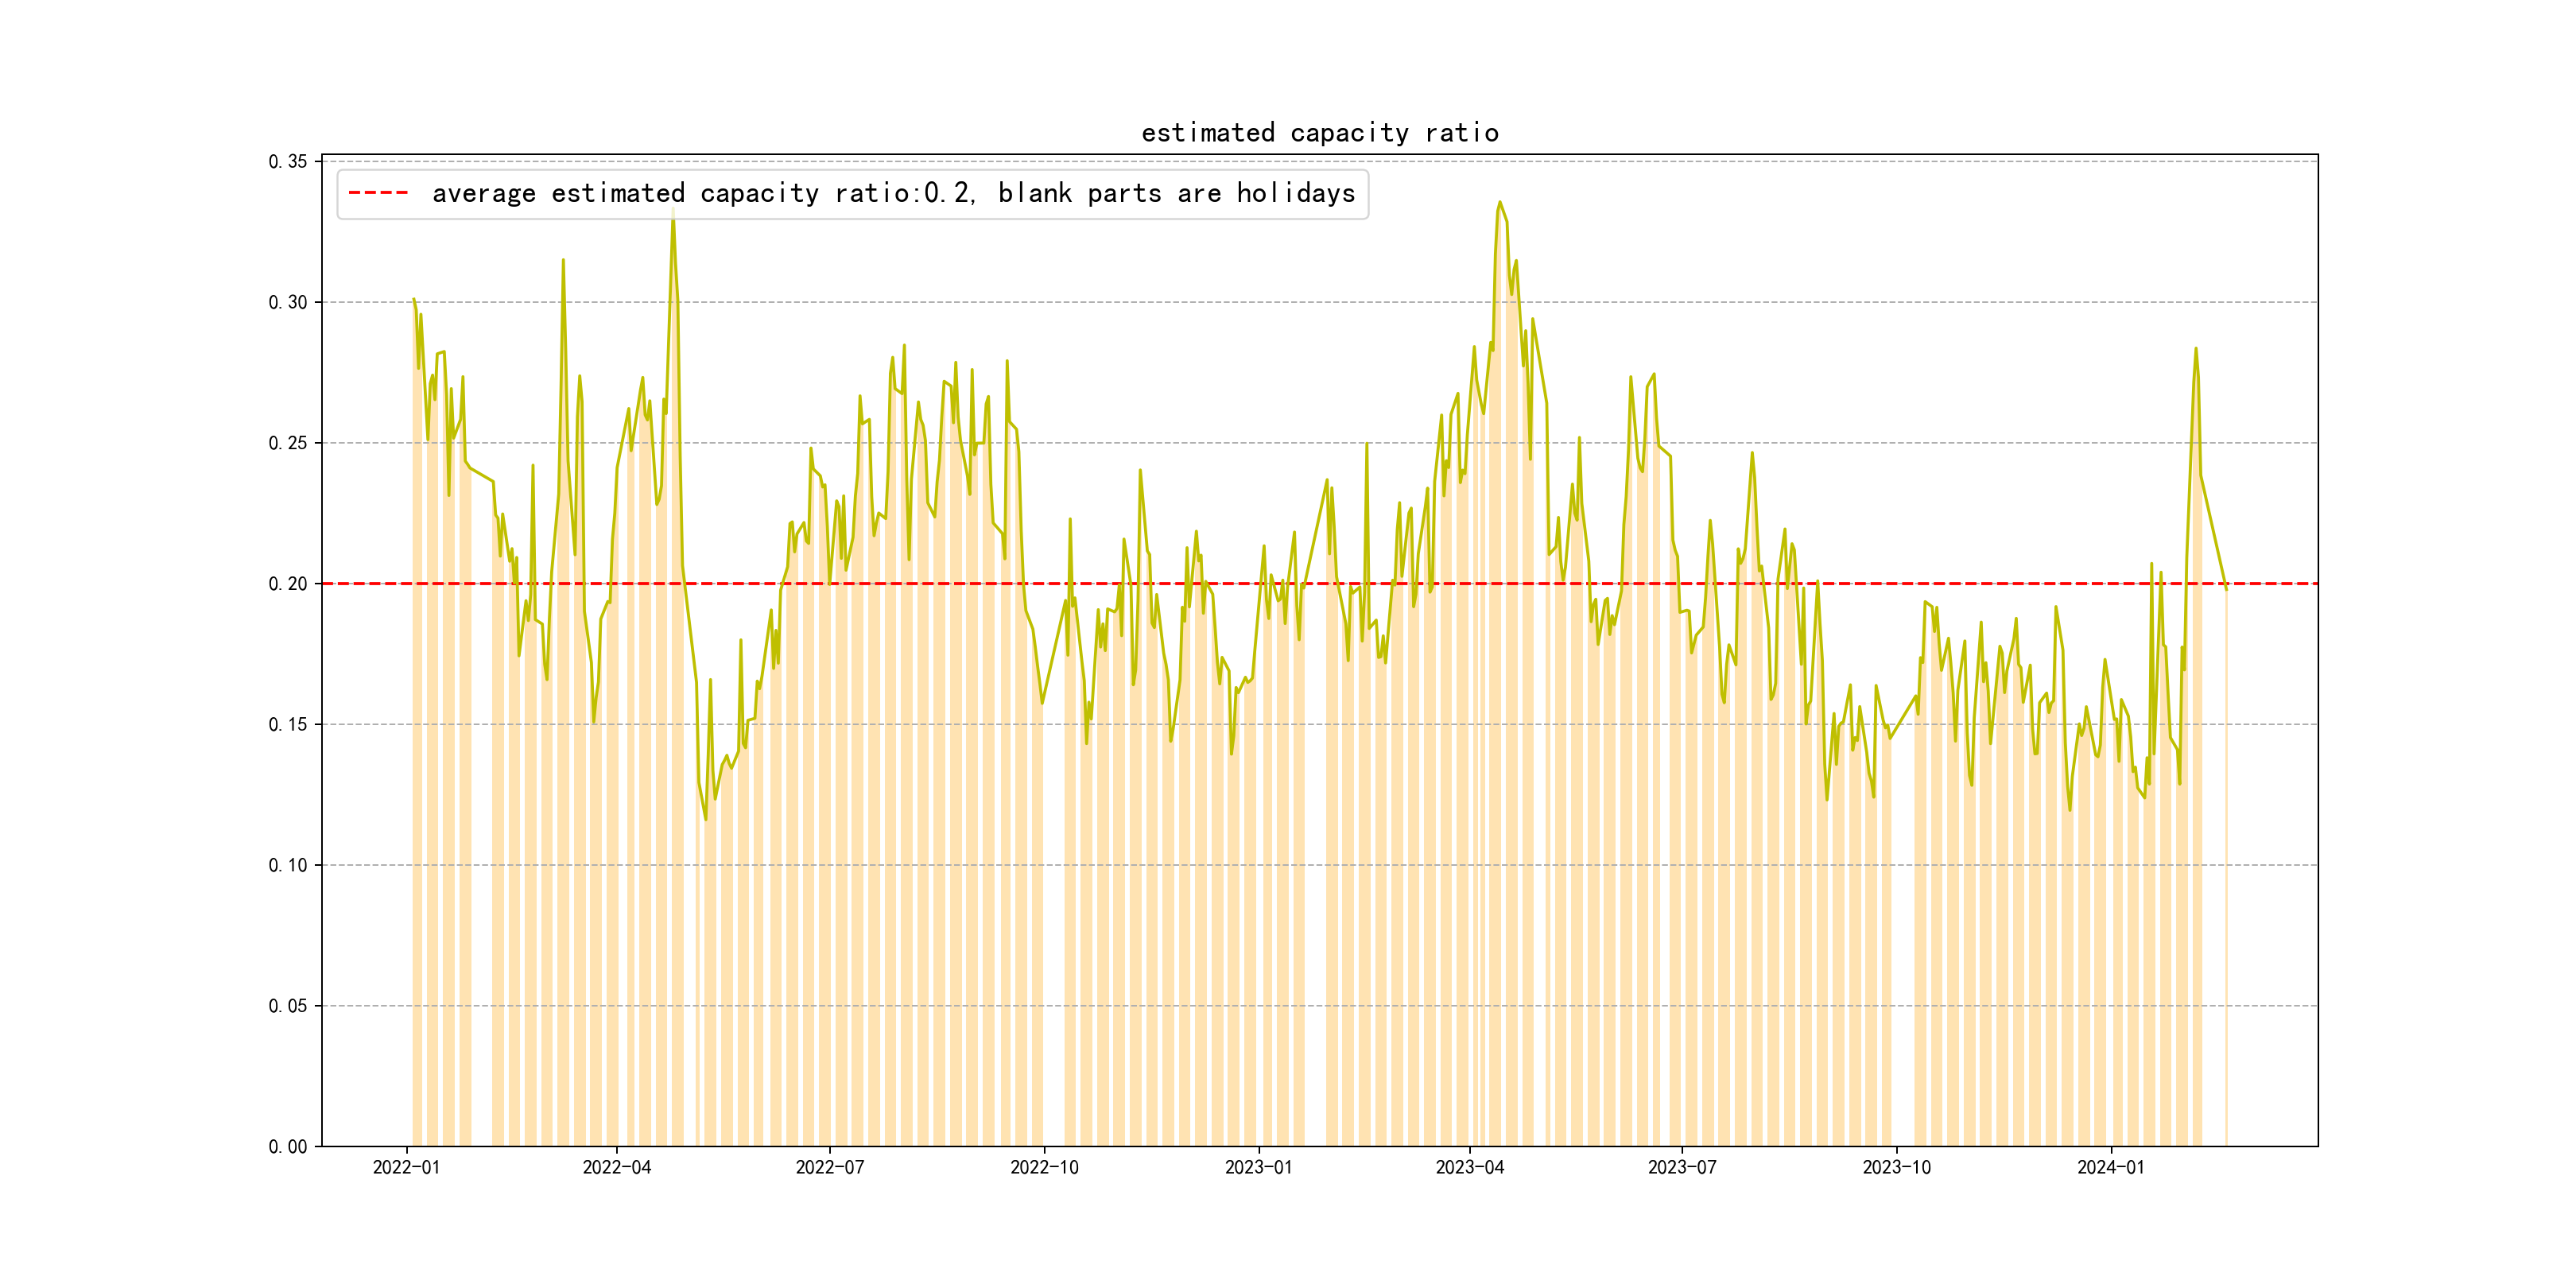2576x1288 pixels.
Task: Click the 2022-07 x-axis label
Action: point(829,1167)
